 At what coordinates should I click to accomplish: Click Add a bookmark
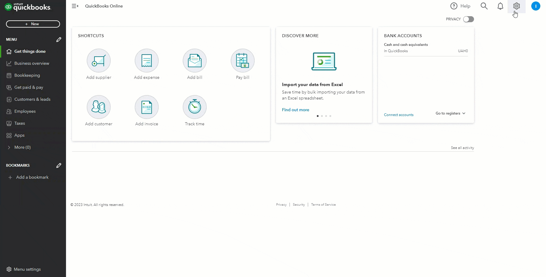coord(28,177)
